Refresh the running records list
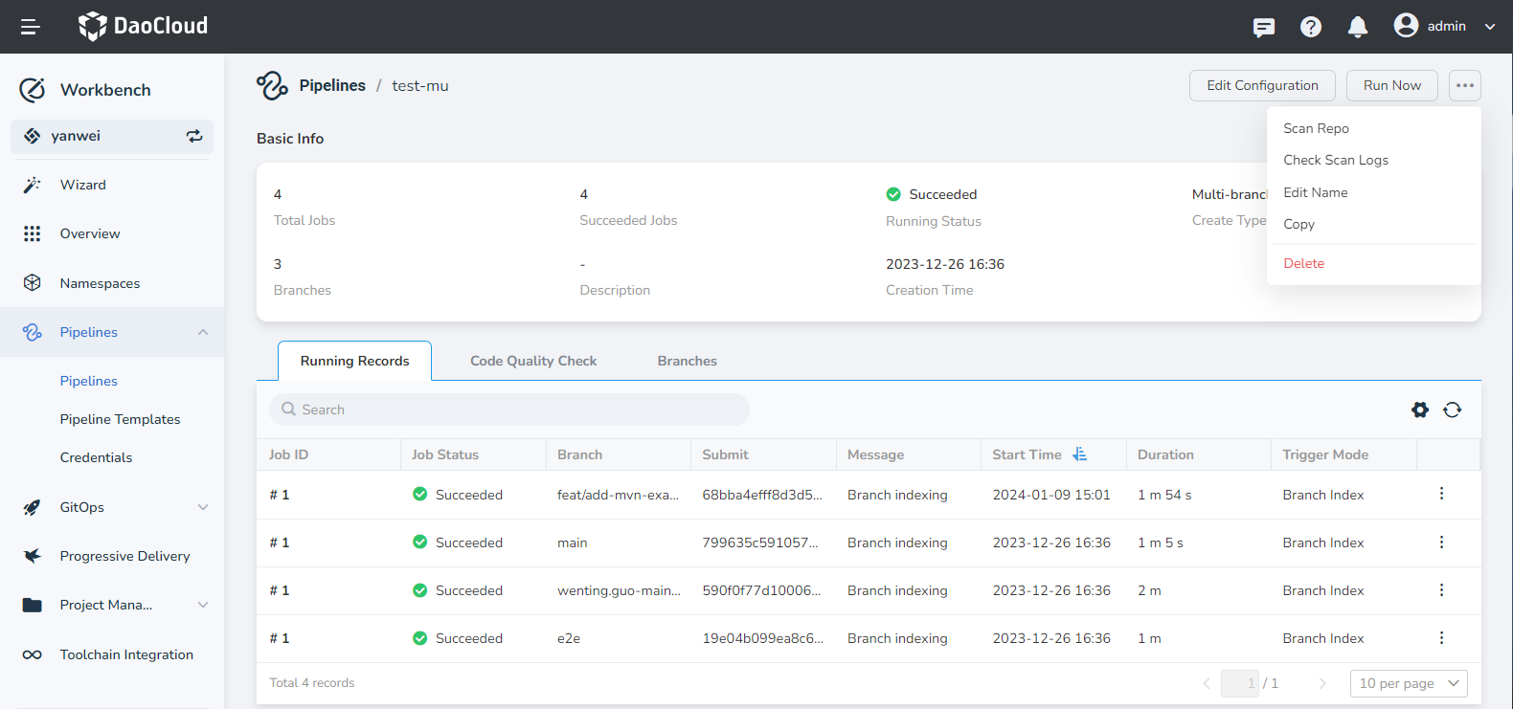1513x709 pixels. 1452,410
